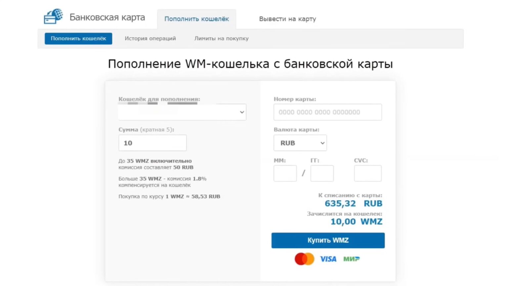Expand the Кошелёк для пополнения dropdown
This screenshot has height=286, width=508.
point(182,112)
